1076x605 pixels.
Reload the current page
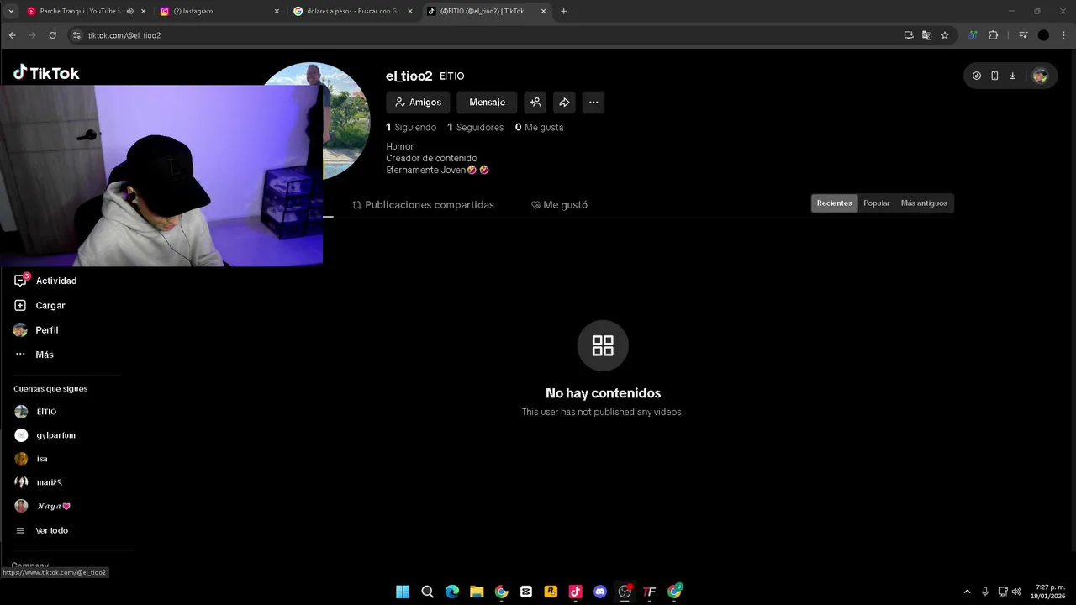[52, 35]
